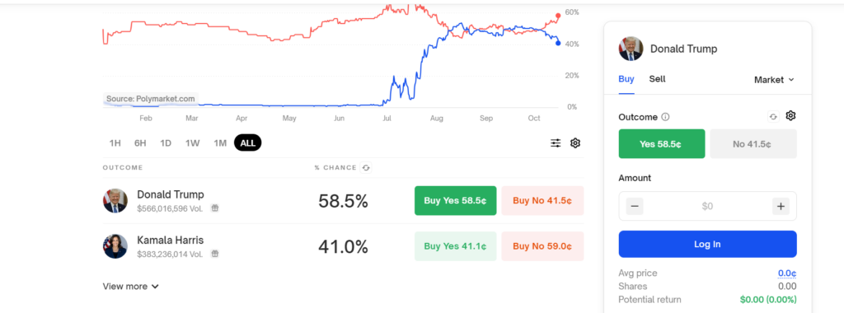Switch to the Buy tab
This screenshot has width=844, height=313.
click(626, 79)
